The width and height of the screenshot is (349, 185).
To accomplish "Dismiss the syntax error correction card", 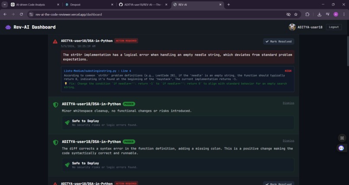I will pos(288,141).
